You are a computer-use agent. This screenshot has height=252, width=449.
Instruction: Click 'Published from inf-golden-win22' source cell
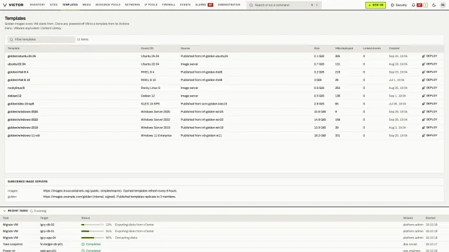[x=202, y=119]
